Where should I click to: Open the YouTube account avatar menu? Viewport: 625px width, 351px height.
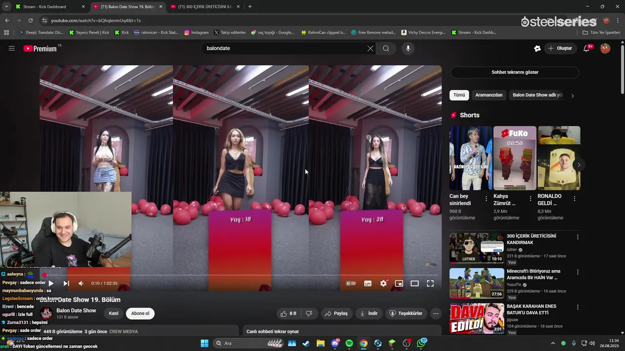coord(605,48)
